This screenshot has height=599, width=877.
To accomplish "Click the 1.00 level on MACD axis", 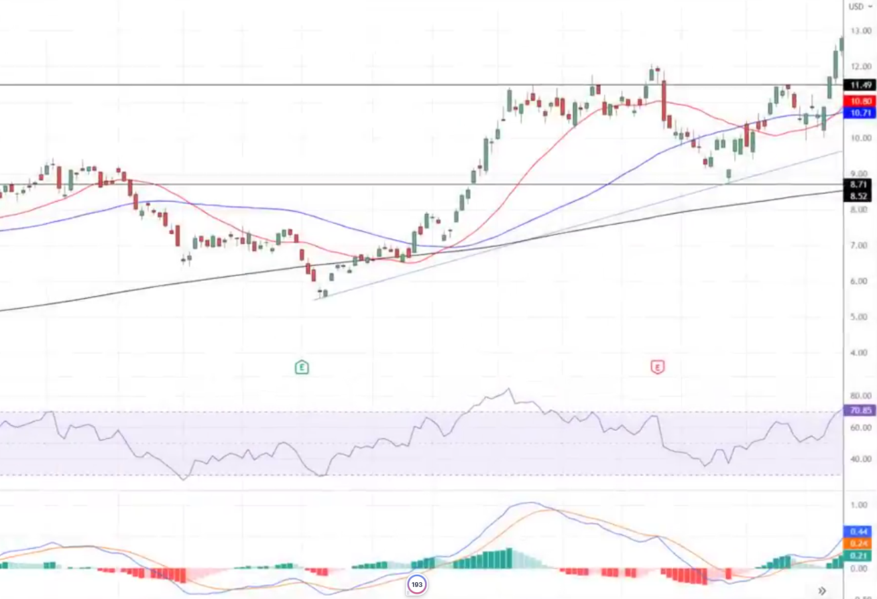I will click(x=860, y=506).
